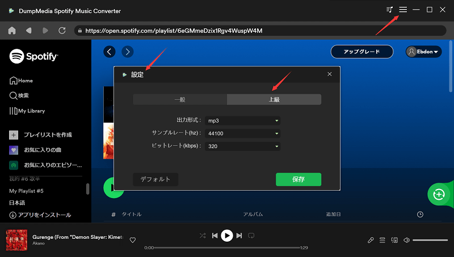Toggle repeat mode
Screen dimensions: 454x257
point(251,235)
